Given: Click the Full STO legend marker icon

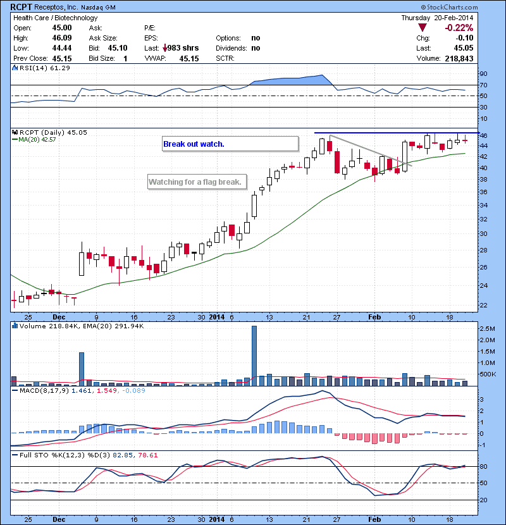Looking at the screenshot, I should (x=15, y=455).
